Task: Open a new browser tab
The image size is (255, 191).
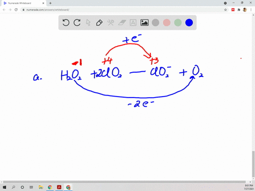Action: (x=50, y=3)
